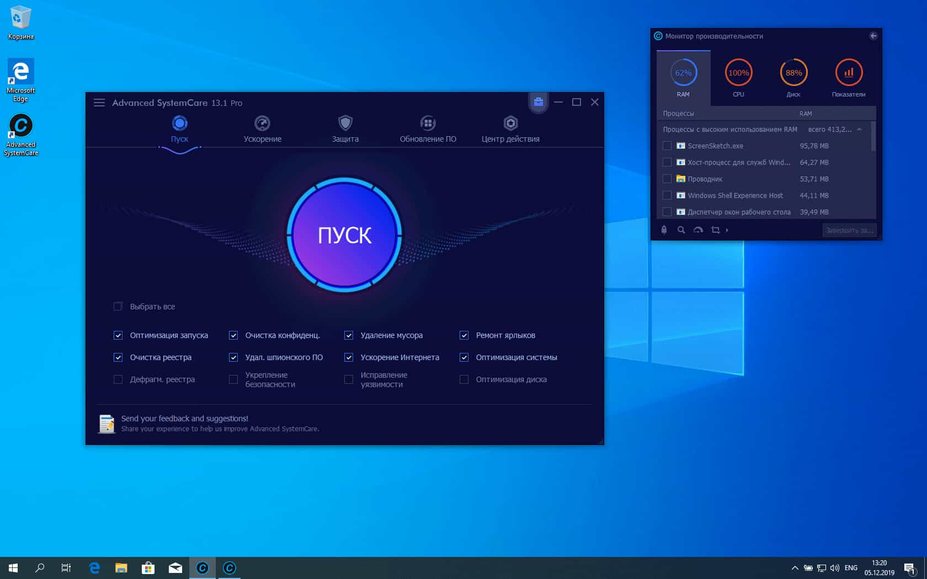Uncheck Ускорение Интернета
This screenshot has width=927, height=579.
349,357
